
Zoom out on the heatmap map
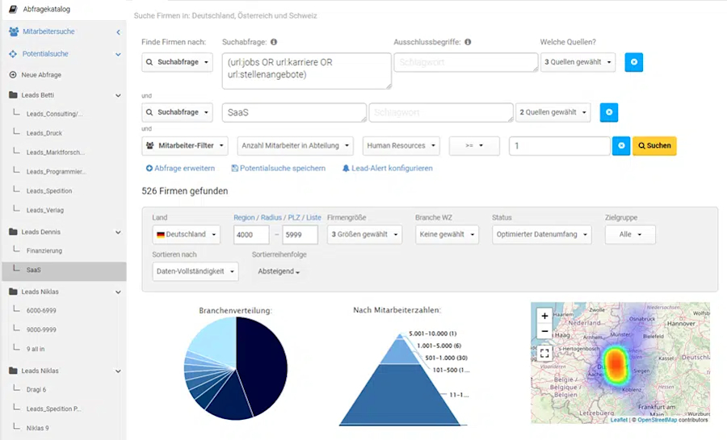tap(544, 331)
